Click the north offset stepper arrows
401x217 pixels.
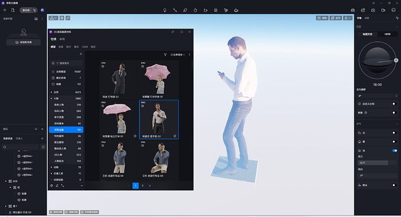396,96
